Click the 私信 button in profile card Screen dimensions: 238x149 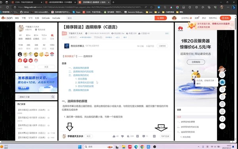26,67
